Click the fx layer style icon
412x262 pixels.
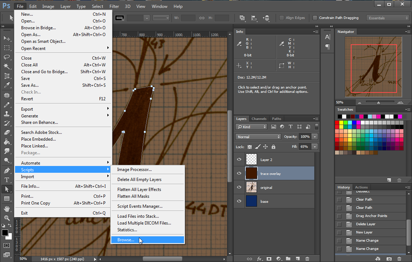click(x=260, y=258)
